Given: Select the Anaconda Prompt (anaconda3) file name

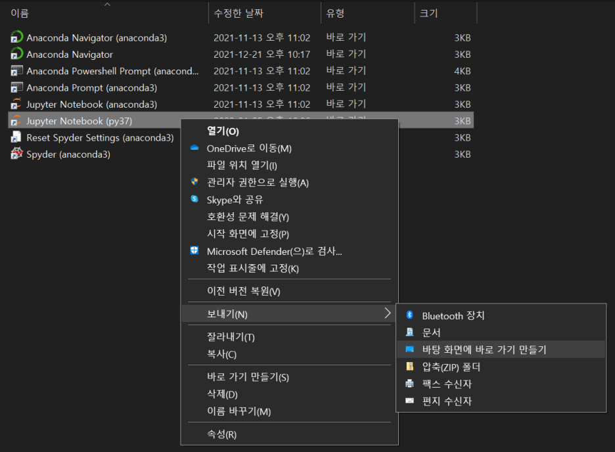Looking at the screenshot, I should 91,87.
